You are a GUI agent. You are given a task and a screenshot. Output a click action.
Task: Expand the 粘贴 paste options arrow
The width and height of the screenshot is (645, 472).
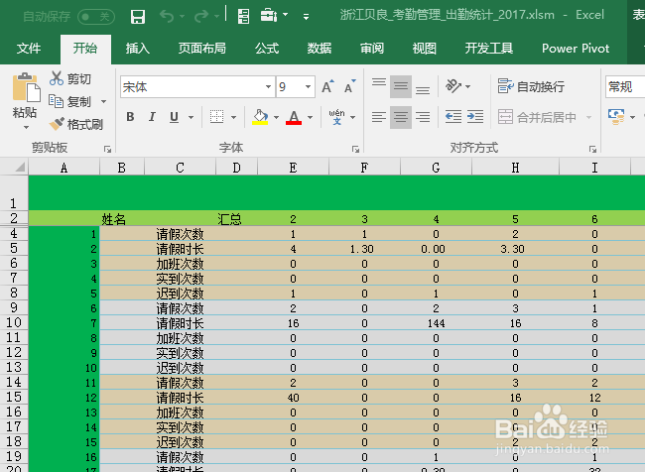pos(26,128)
